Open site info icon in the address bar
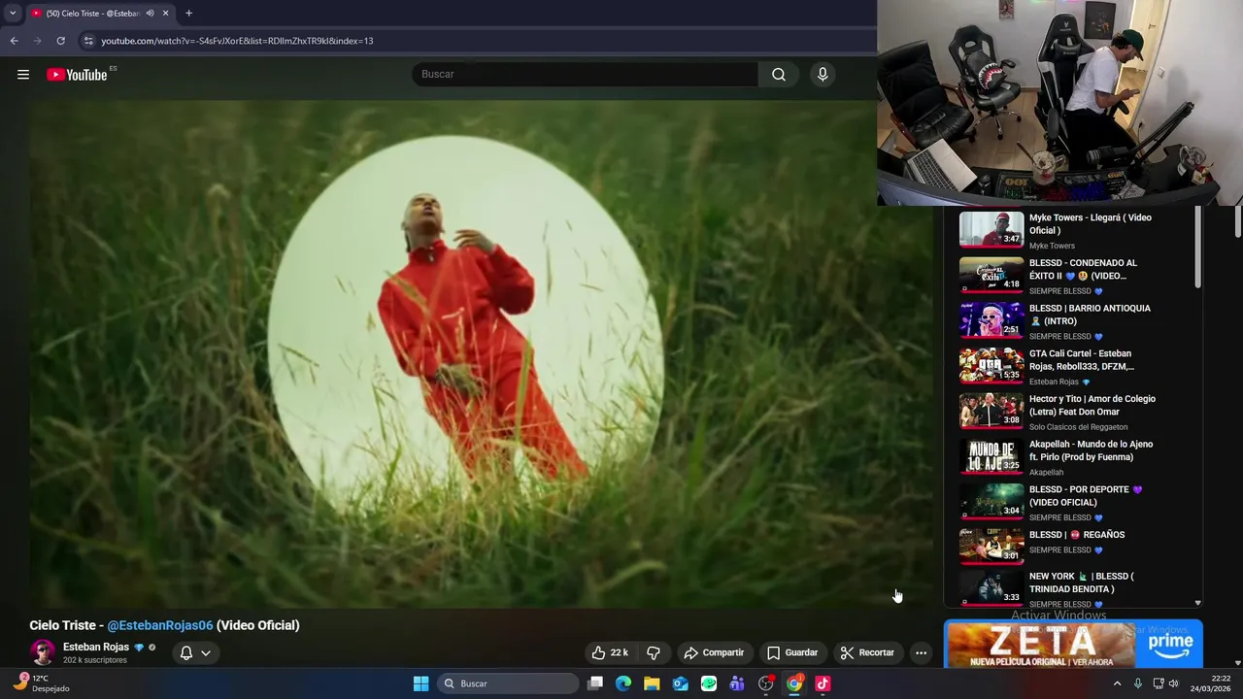1243x699 pixels. pos(88,41)
